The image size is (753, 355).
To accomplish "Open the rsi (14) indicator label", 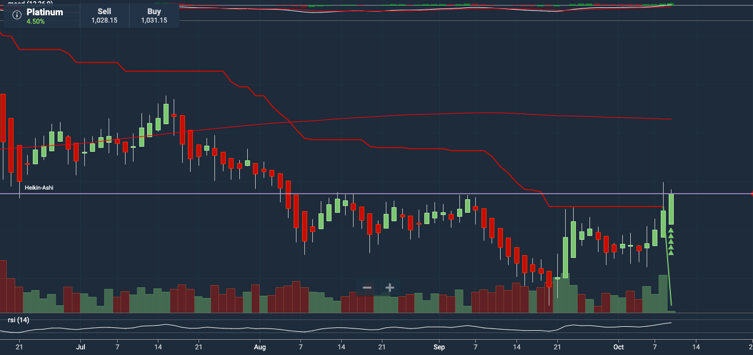I will pyautogui.click(x=18, y=320).
